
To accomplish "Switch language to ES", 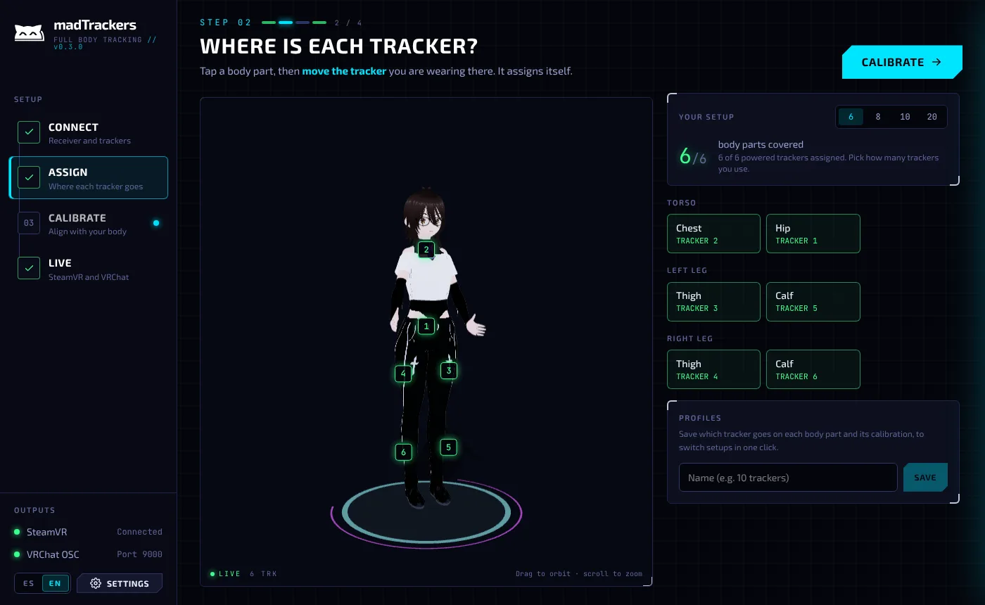I will 29,584.
